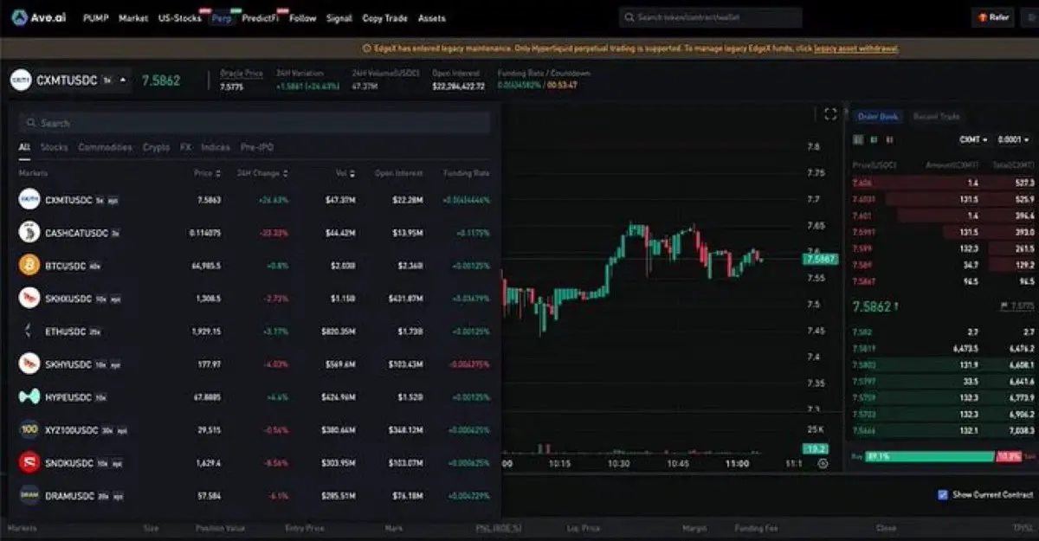The image size is (1039, 541).
Task: Click the BTCUSDC bitcoin coin icon
Action: (x=29, y=265)
